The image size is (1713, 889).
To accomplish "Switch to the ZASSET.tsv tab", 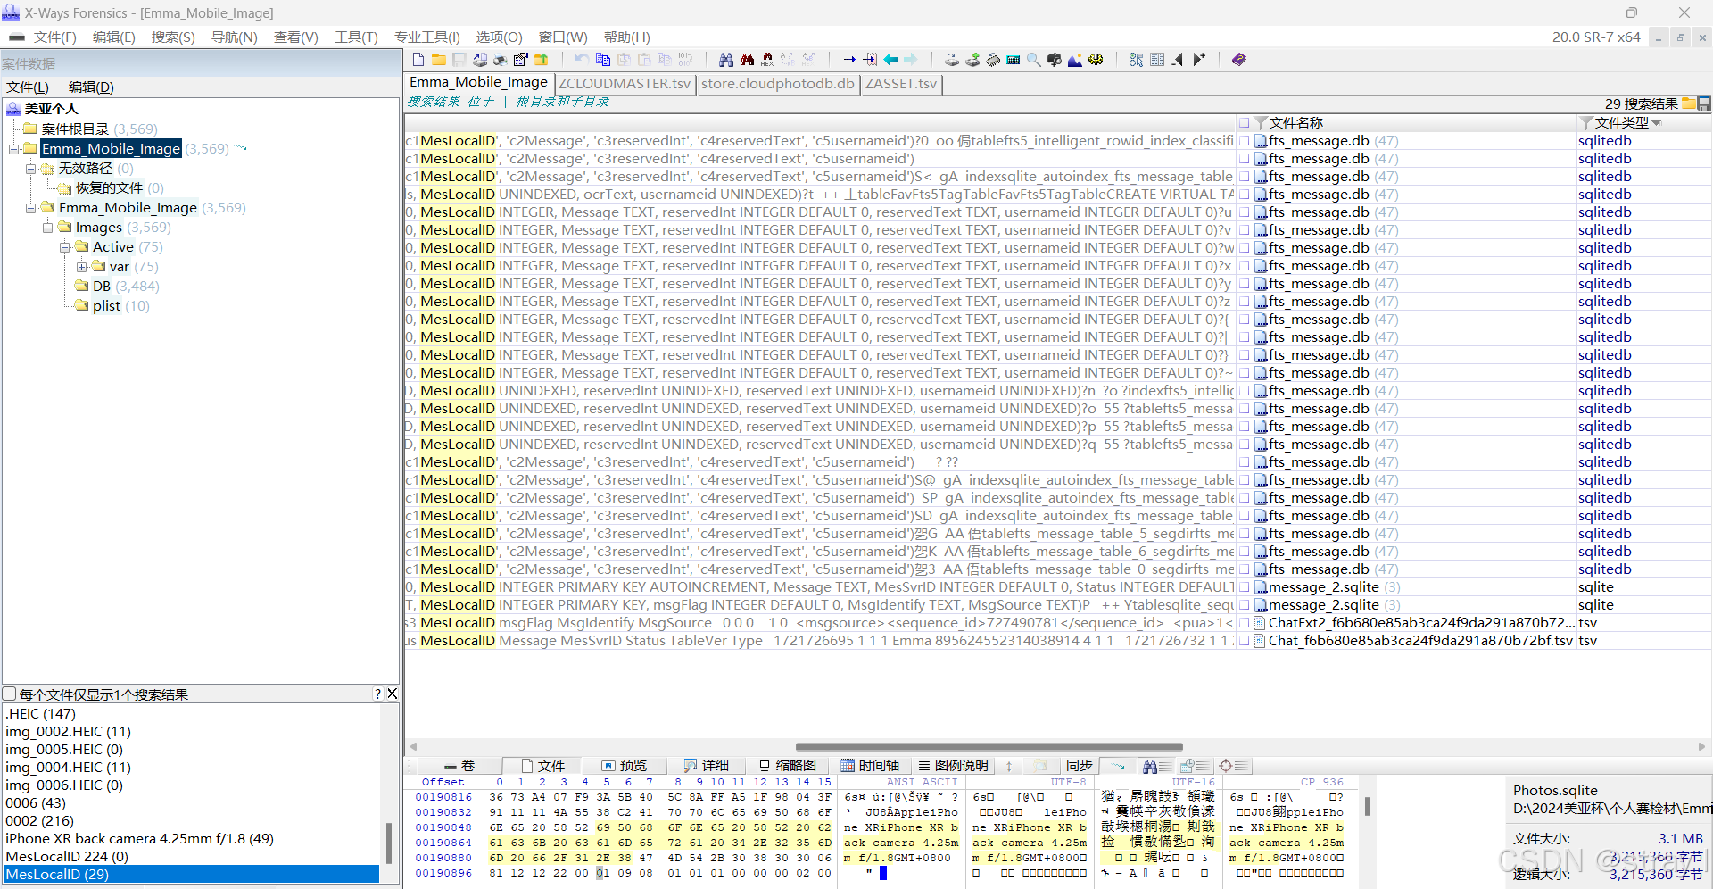I will tap(901, 84).
